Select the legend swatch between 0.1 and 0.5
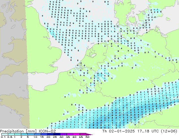The image size is (179, 138). pos(5,134)
